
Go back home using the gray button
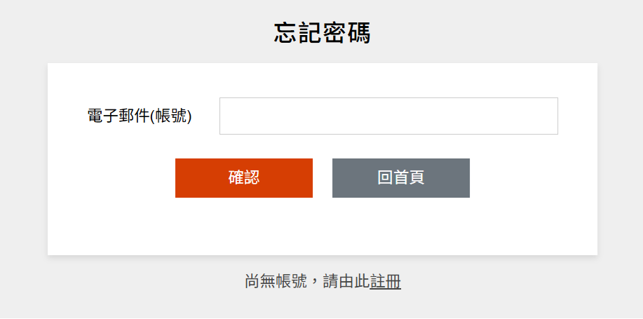(x=400, y=178)
